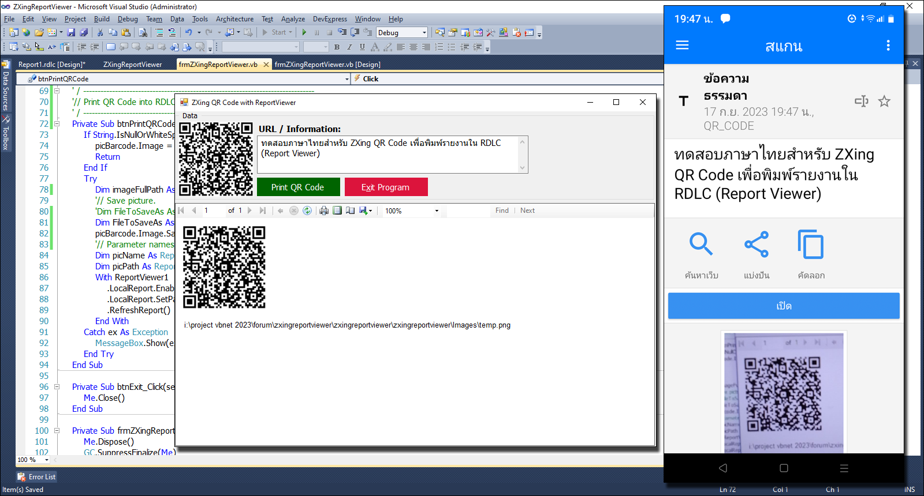Toggle align left in formatting toolbar
This screenshot has width=924, height=496.
400,47
